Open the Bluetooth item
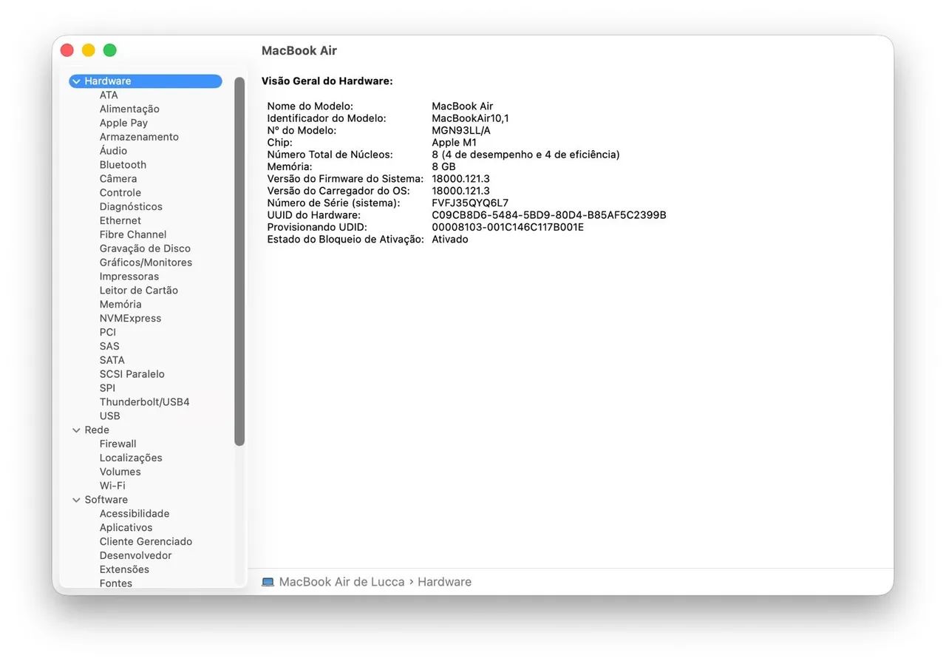This screenshot has height=664, width=946. (x=123, y=165)
